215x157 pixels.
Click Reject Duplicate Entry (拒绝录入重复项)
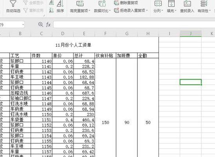(130, 10)
